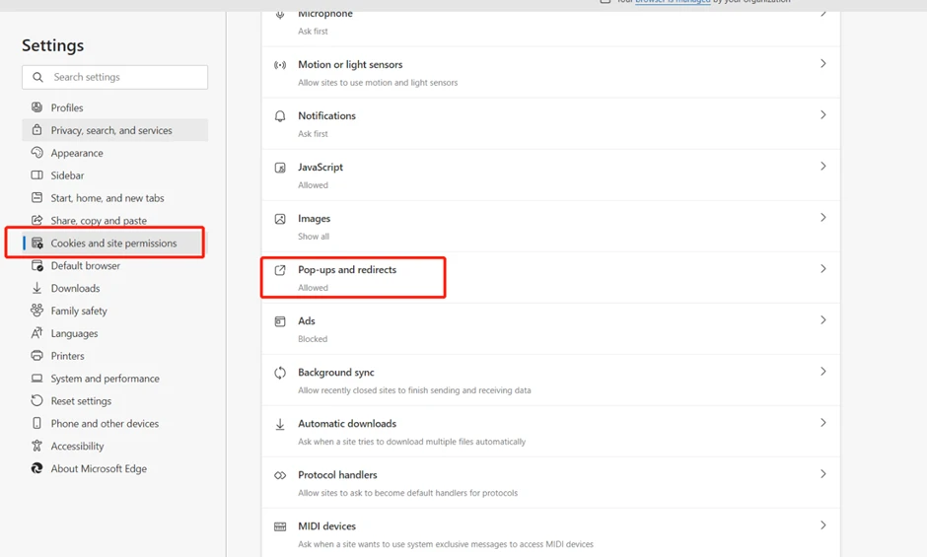
Task: Expand Protocol handlers via its chevron
Action: [x=822, y=473]
